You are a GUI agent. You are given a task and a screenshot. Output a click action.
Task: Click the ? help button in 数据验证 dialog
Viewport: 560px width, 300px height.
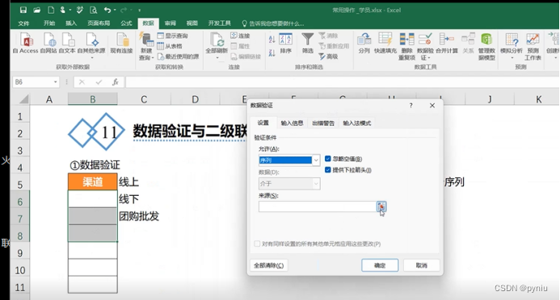coord(411,106)
